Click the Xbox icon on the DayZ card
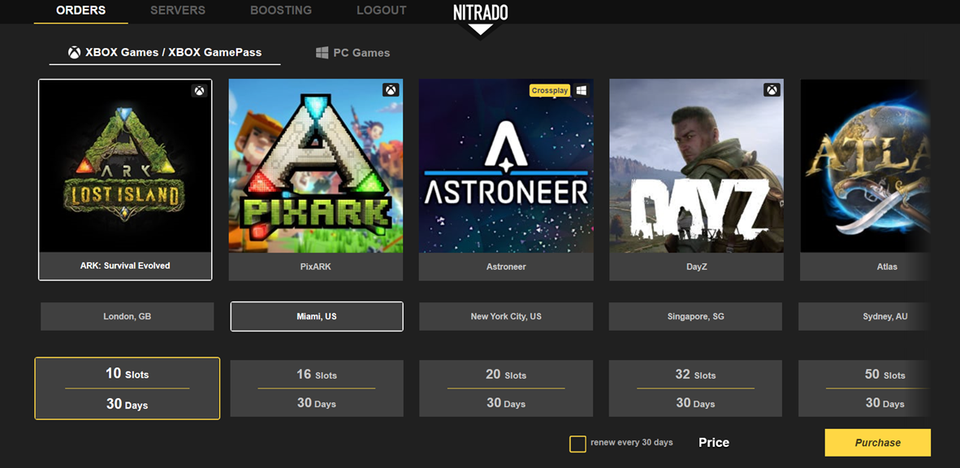This screenshot has width=960, height=468. point(771,89)
